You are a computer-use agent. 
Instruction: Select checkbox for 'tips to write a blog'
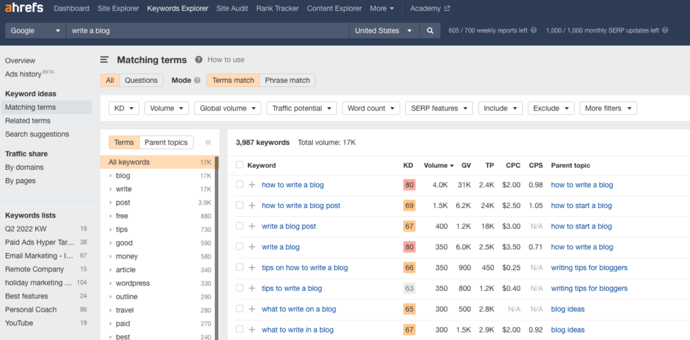click(x=239, y=287)
